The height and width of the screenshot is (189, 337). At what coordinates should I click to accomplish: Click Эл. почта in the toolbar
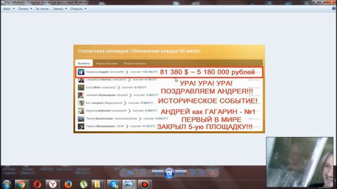pyautogui.click(x=42, y=9)
